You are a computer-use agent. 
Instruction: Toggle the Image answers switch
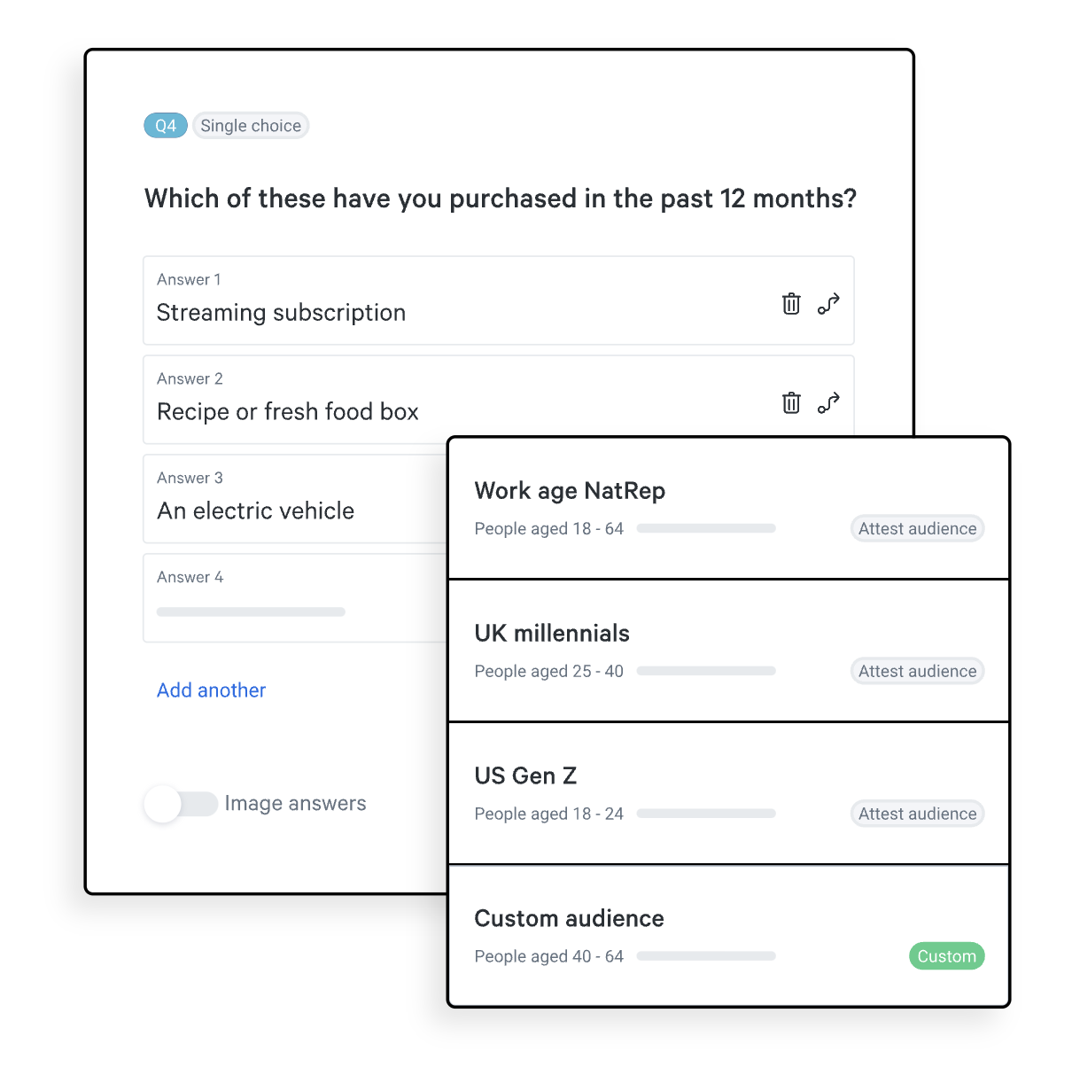pos(182,804)
